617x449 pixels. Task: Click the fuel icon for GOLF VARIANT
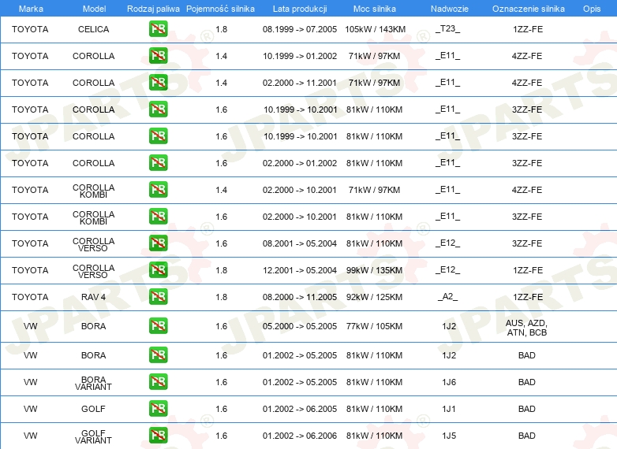click(x=158, y=436)
